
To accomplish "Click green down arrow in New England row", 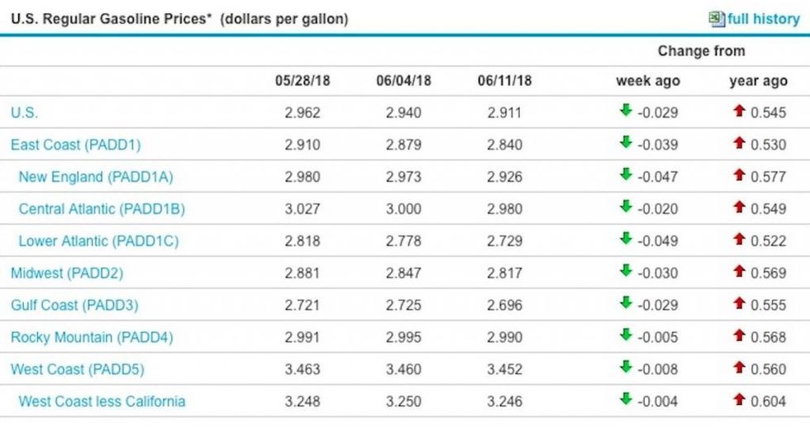I will point(626,174).
